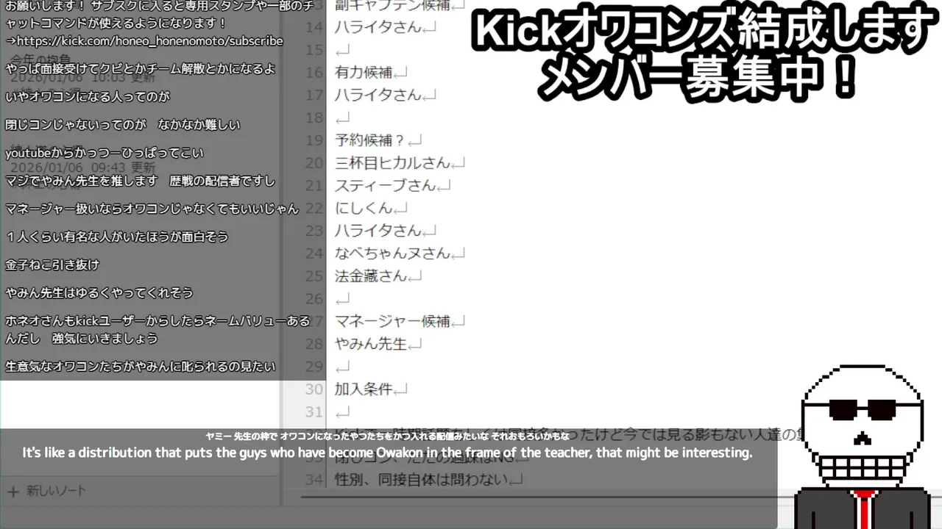Viewport: 942px width, 529px height.
Task: Click gutter line number 15
Action: pos(314,50)
